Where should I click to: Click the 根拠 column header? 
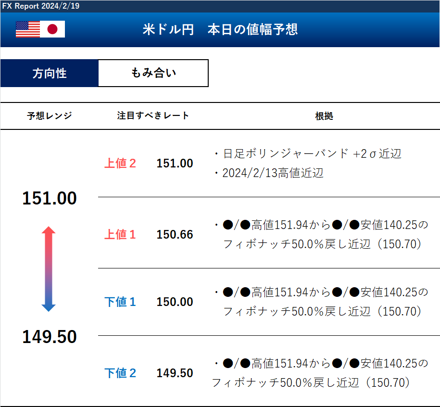pyautogui.click(x=324, y=116)
